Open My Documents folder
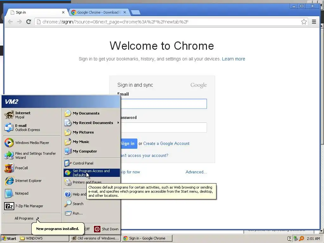324x243 pixels. [91, 113]
